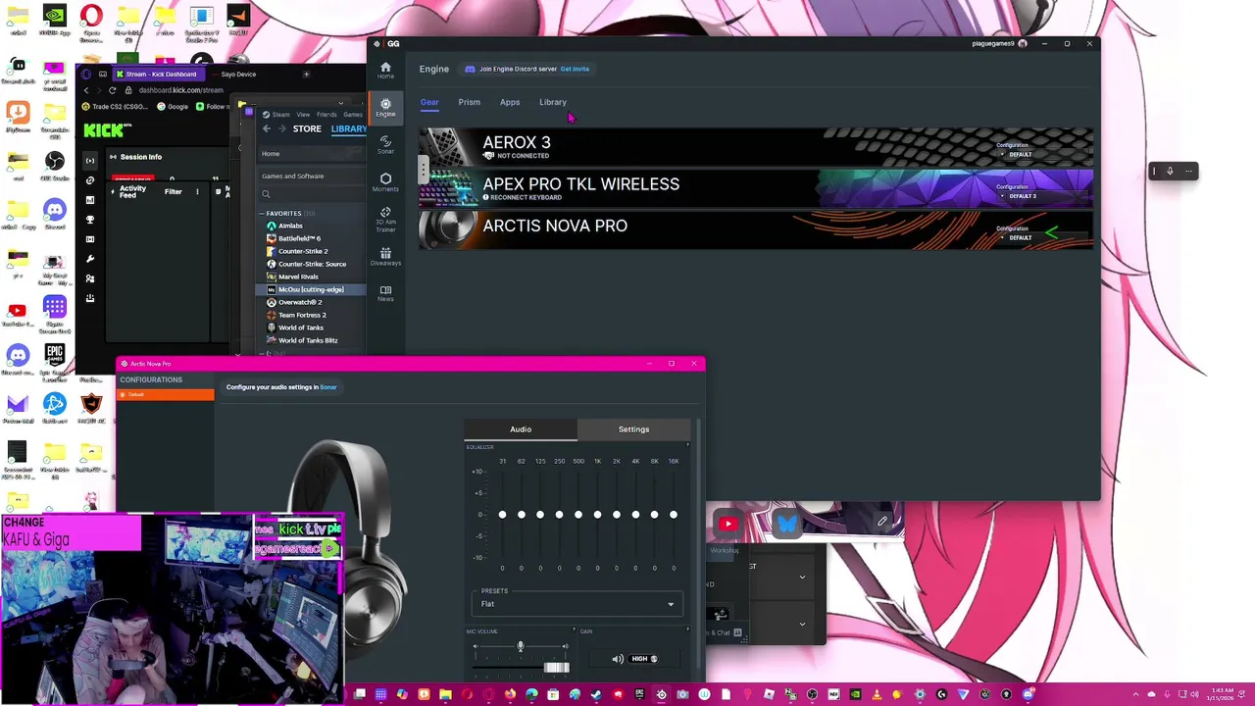1255x706 pixels.
Task: Reload the Kick dashboard page
Action: click(112, 90)
